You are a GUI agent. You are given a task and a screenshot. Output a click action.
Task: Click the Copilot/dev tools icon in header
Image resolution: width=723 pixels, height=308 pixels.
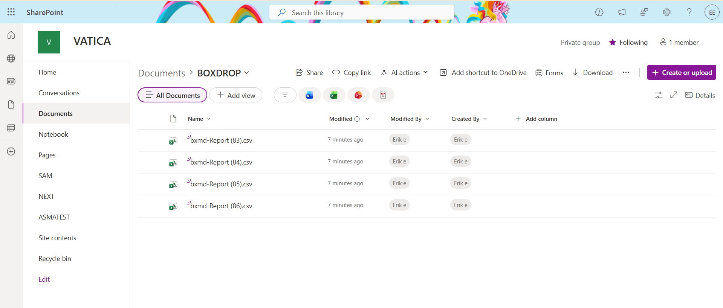599,12
